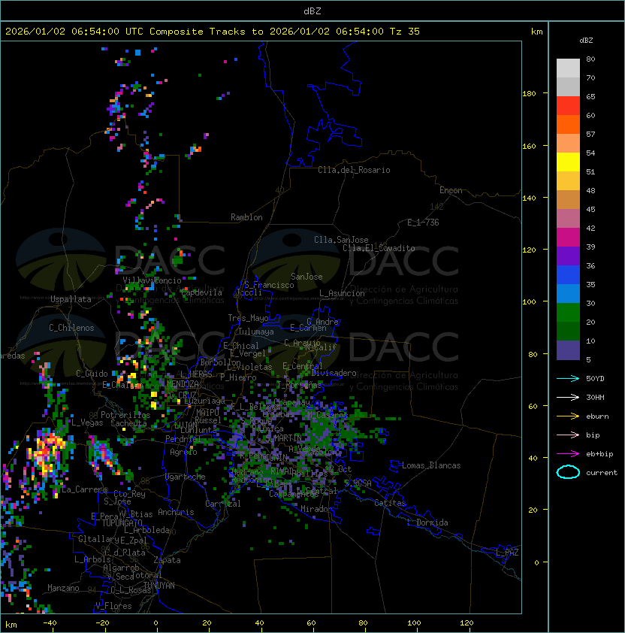The height and width of the screenshot is (633, 625).
Task: Click the 50YD legend label
Action: pyautogui.click(x=595, y=378)
